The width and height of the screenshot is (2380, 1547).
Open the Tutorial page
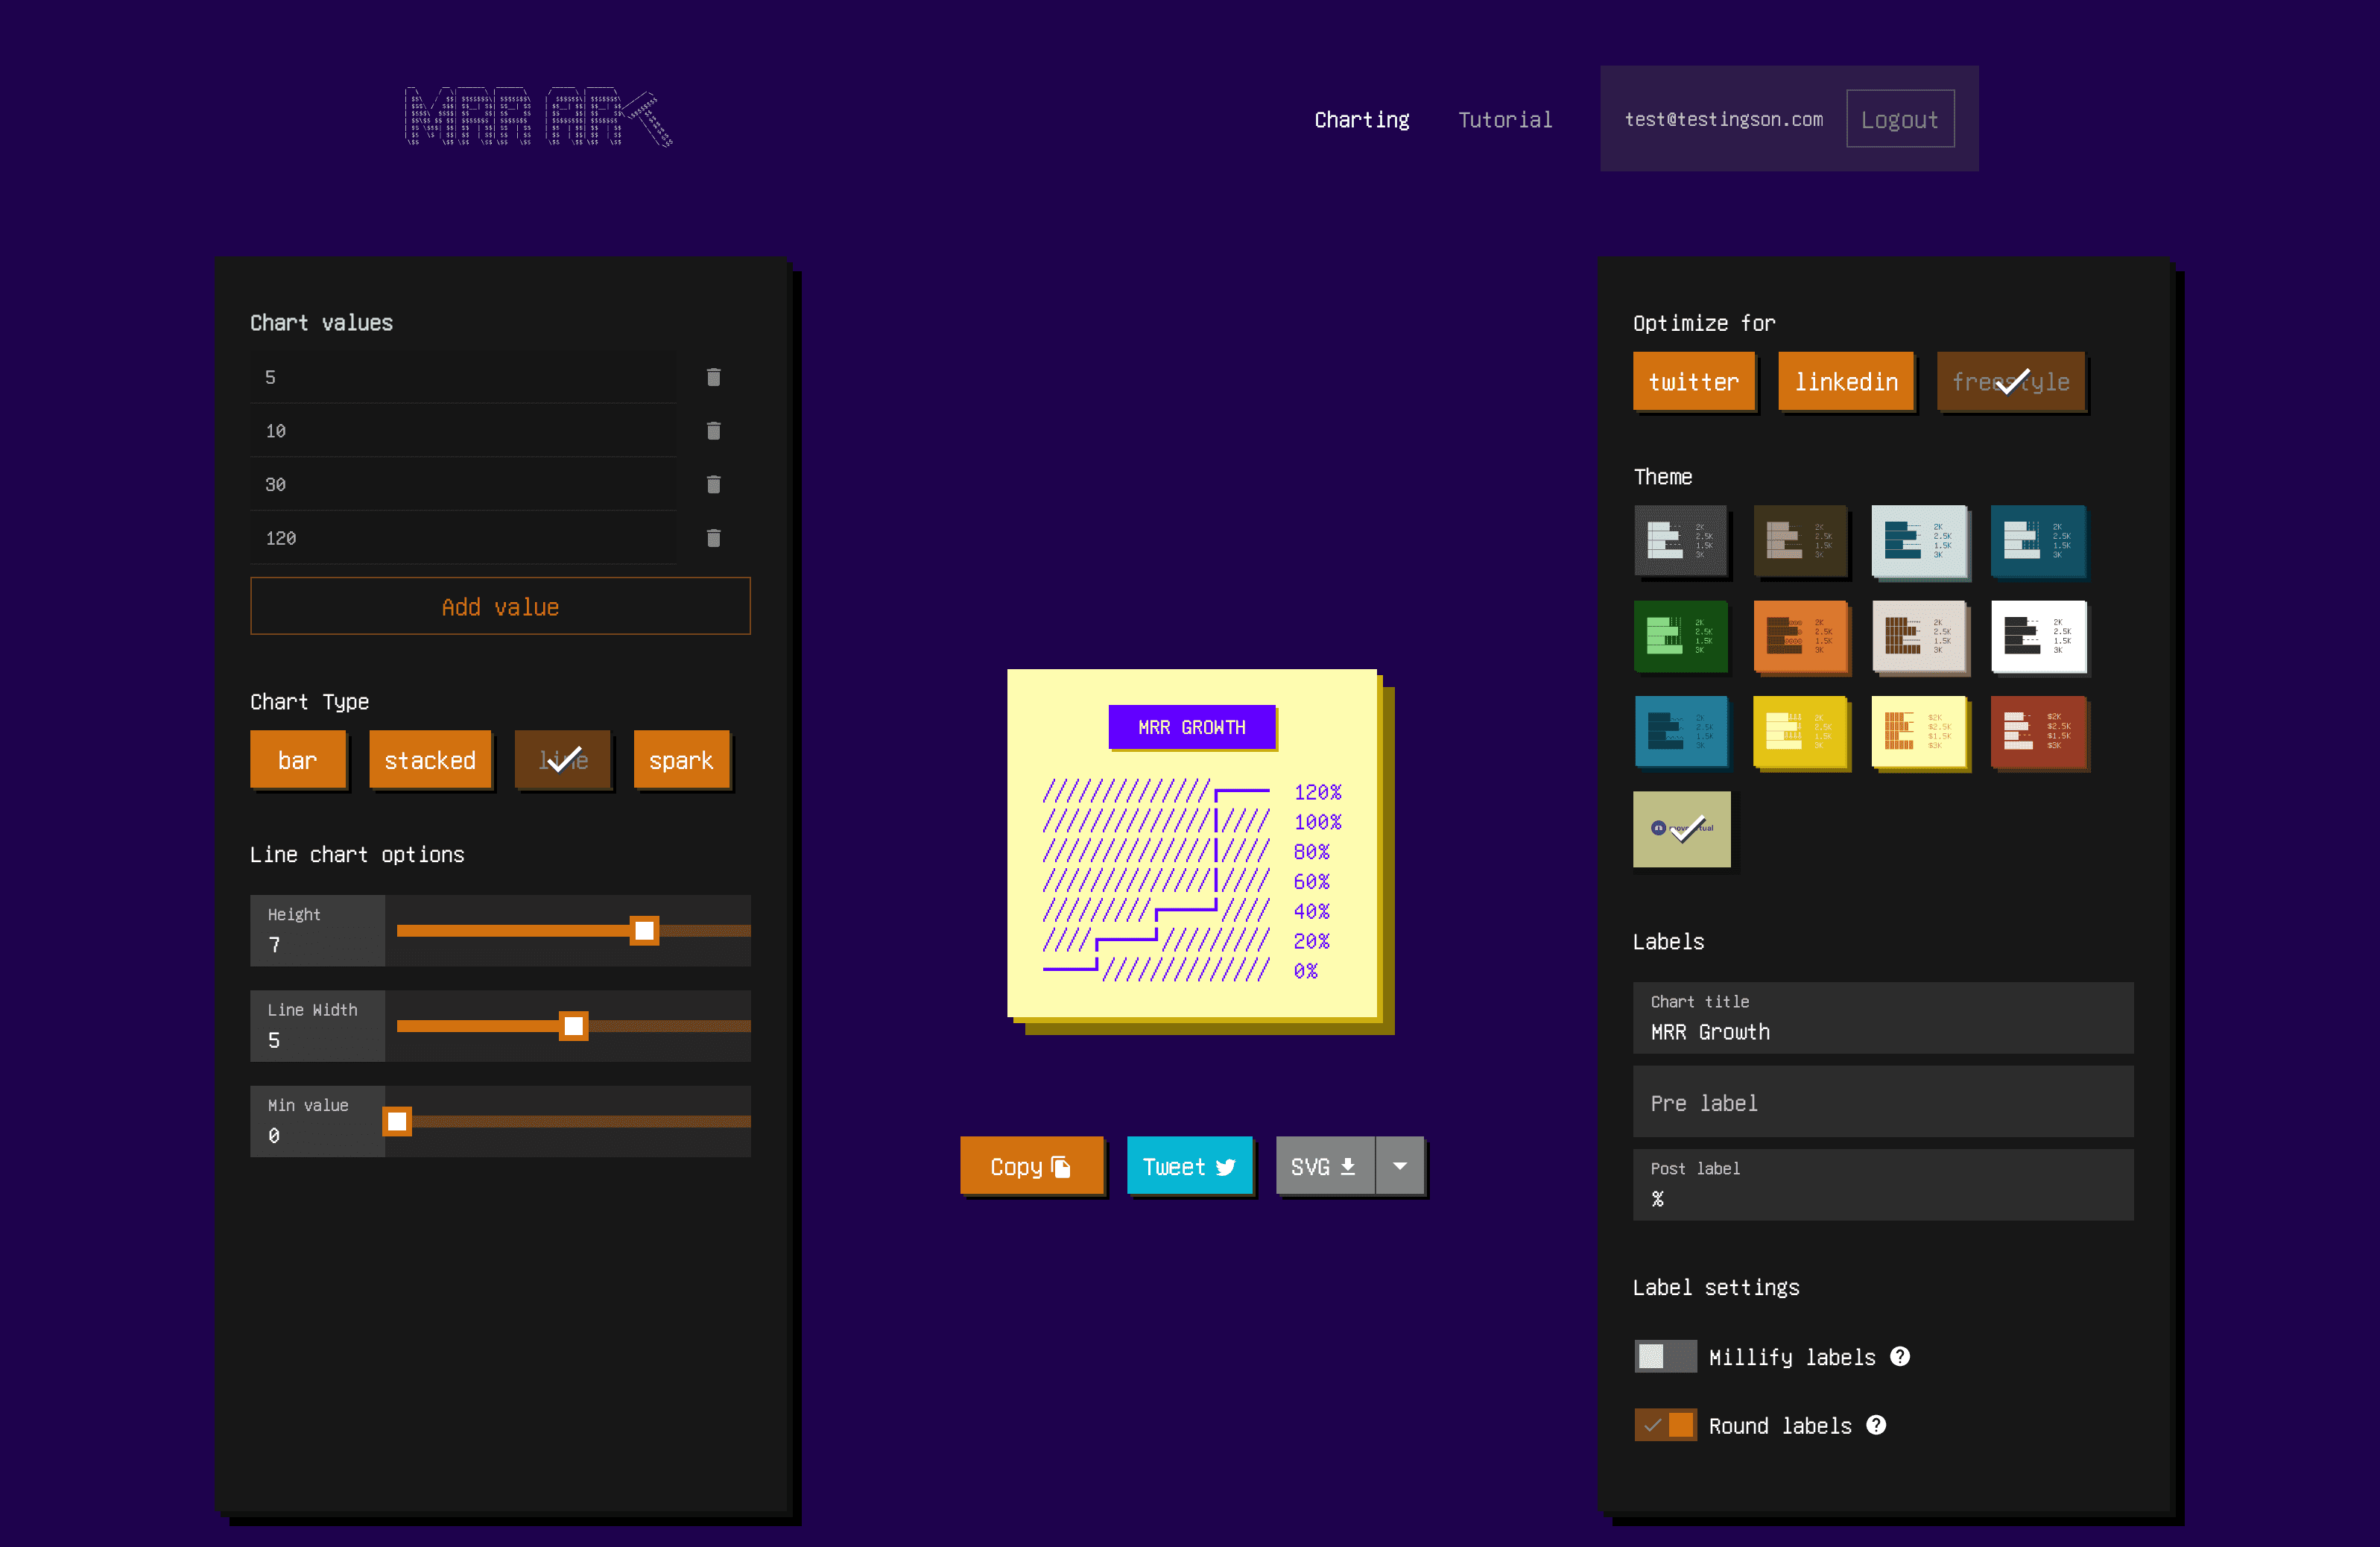1504,120
